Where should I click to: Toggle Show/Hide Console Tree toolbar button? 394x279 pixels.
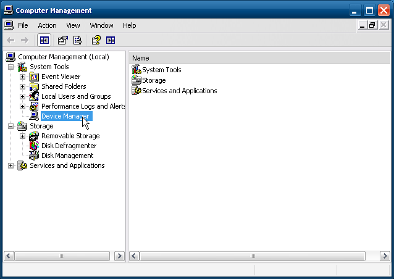44,40
